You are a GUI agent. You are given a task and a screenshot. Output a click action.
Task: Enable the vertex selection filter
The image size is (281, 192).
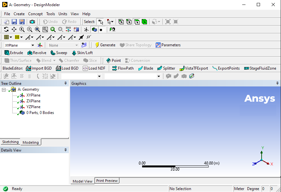point(121,22)
